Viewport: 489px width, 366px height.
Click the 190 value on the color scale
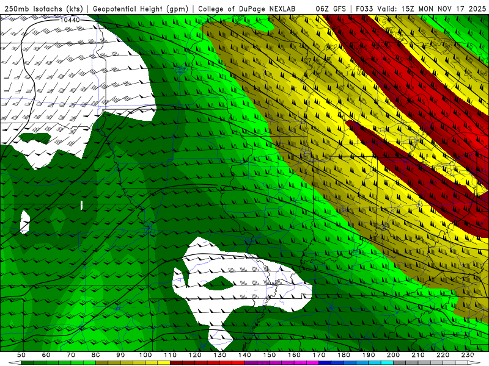click(x=369, y=355)
